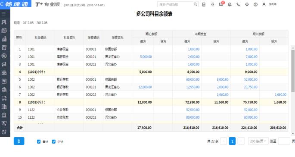Click the next page arrow
Viewport: 295px width, 157px height.
(241, 141)
